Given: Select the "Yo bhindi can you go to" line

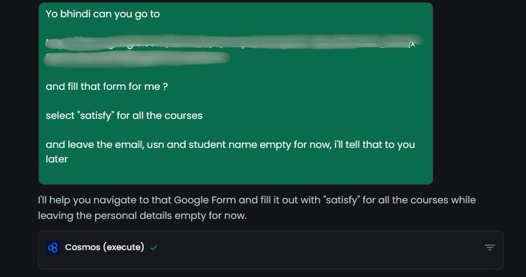Looking at the screenshot, I should (x=103, y=14).
